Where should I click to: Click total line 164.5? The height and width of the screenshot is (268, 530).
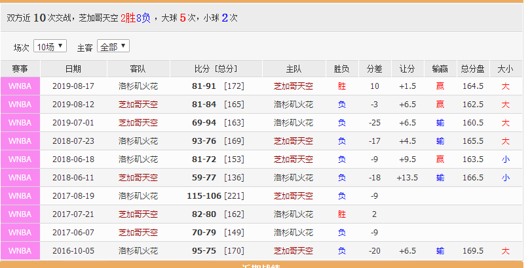click(473, 86)
